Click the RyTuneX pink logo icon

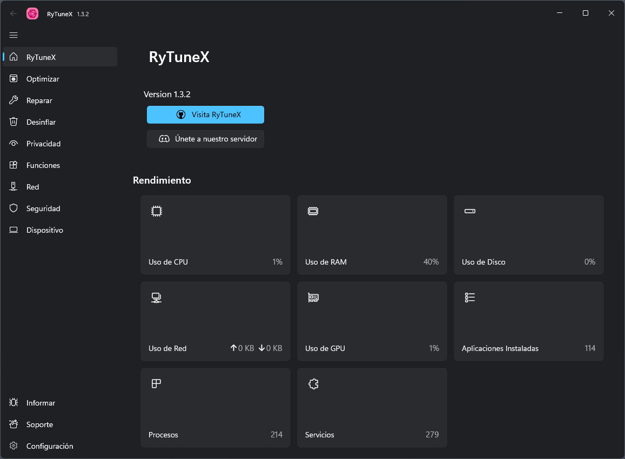click(x=32, y=13)
